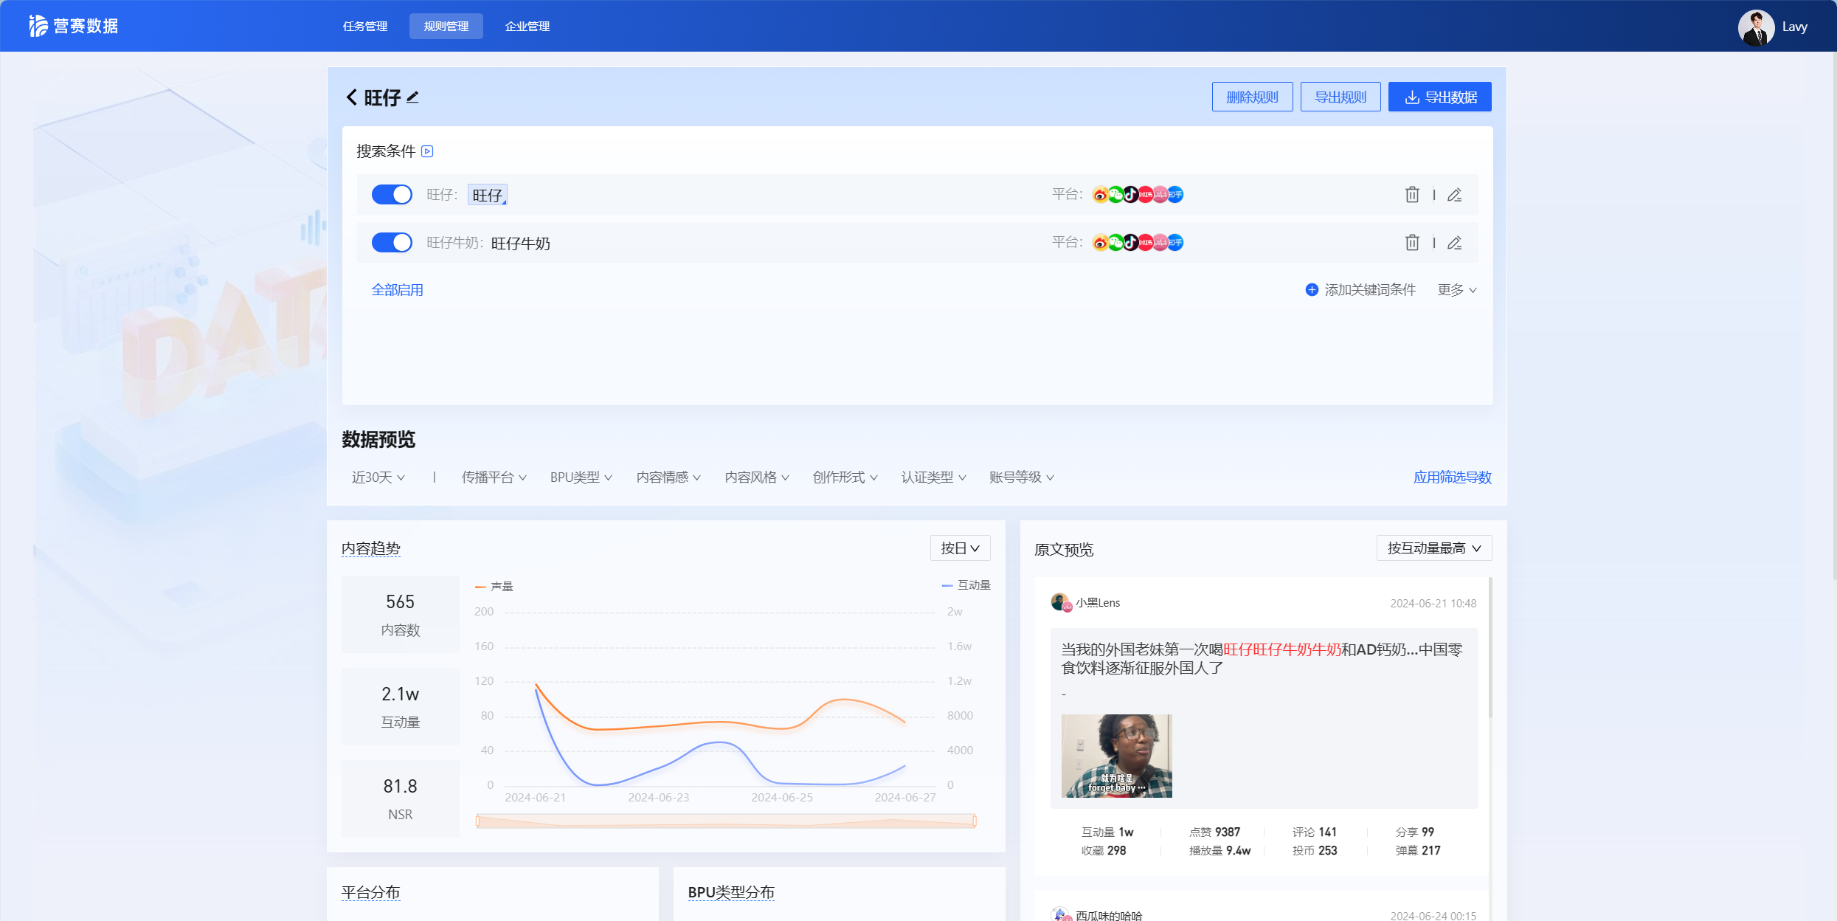The width and height of the screenshot is (1837, 921).
Task: Edit the rule name with the pencil beside 旺仔
Action: click(413, 97)
